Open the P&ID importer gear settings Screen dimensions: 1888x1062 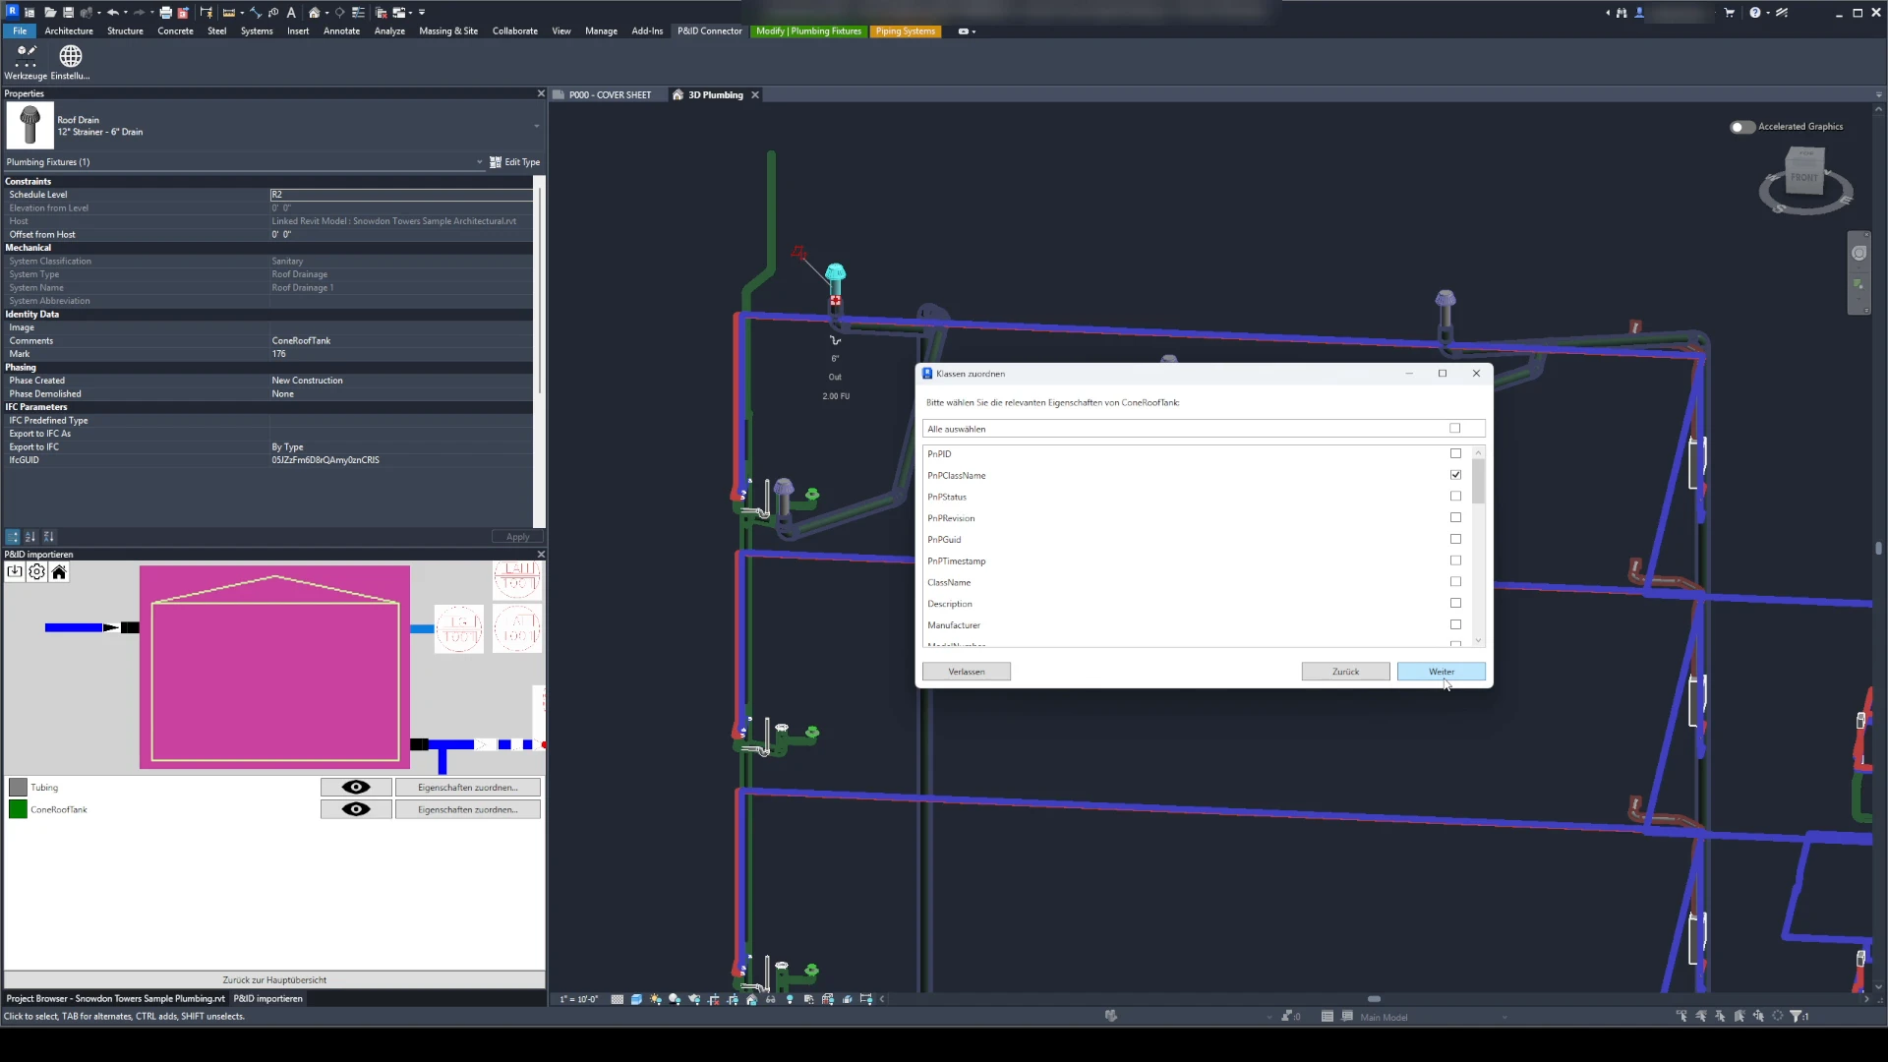[36, 572]
